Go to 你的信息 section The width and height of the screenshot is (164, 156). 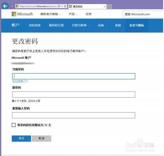35,25
